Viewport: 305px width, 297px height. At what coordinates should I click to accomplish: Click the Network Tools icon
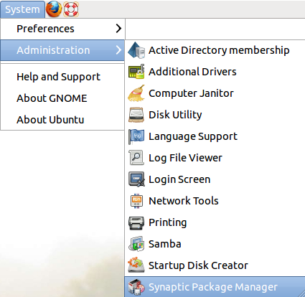click(x=136, y=201)
